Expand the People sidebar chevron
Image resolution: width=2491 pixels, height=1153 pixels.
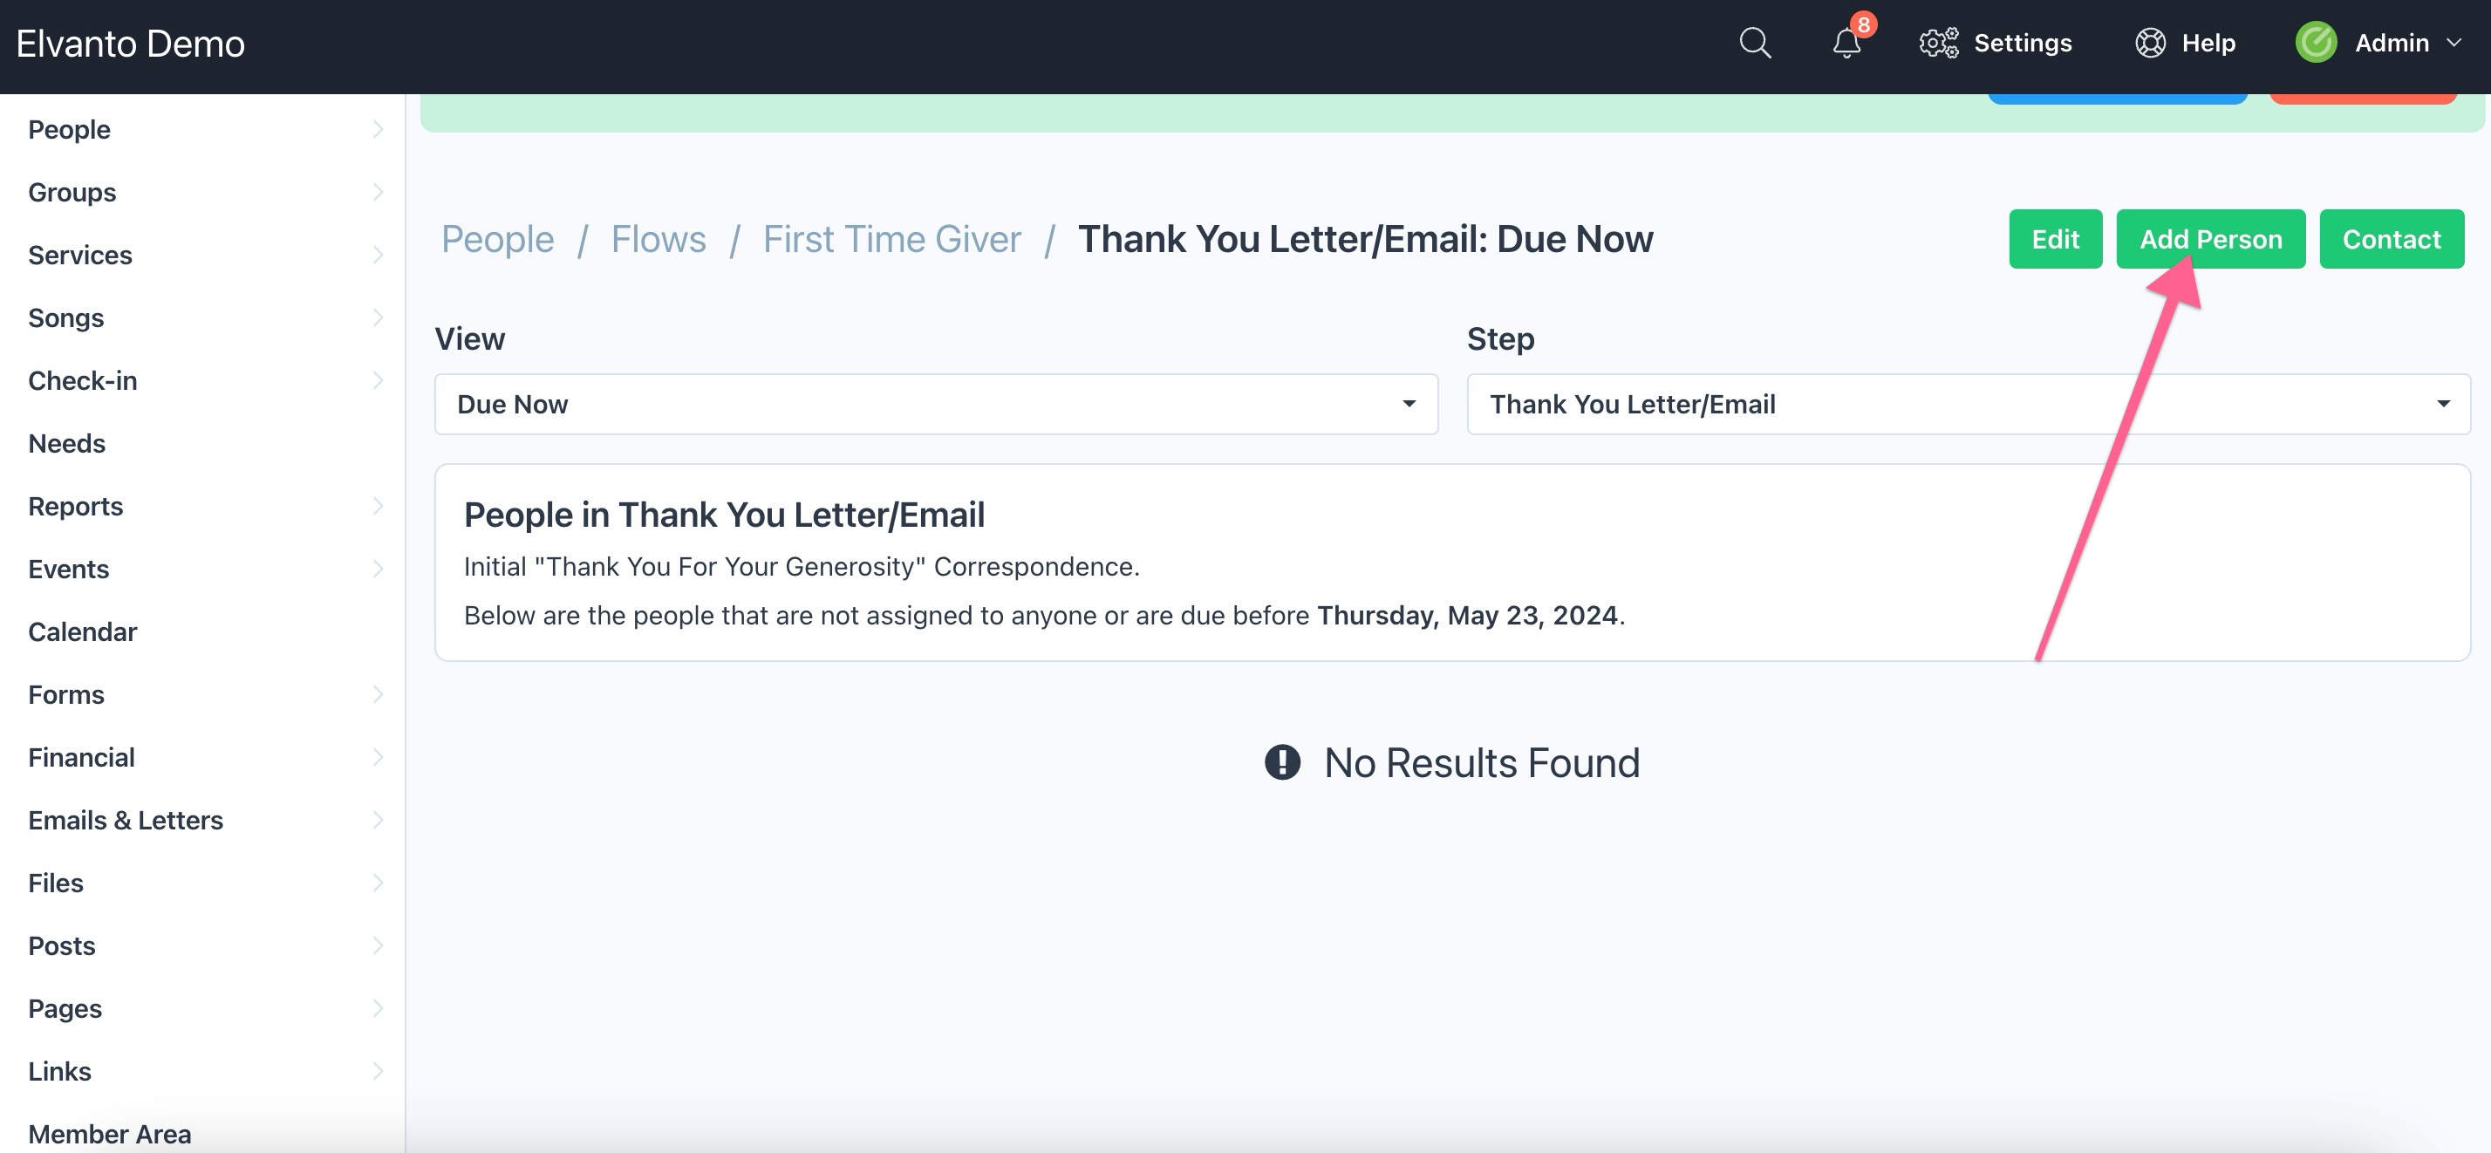(x=377, y=130)
